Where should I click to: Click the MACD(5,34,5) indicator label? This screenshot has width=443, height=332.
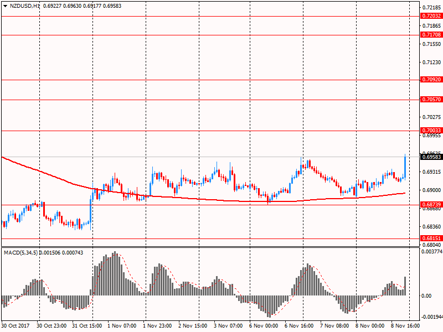(20, 253)
